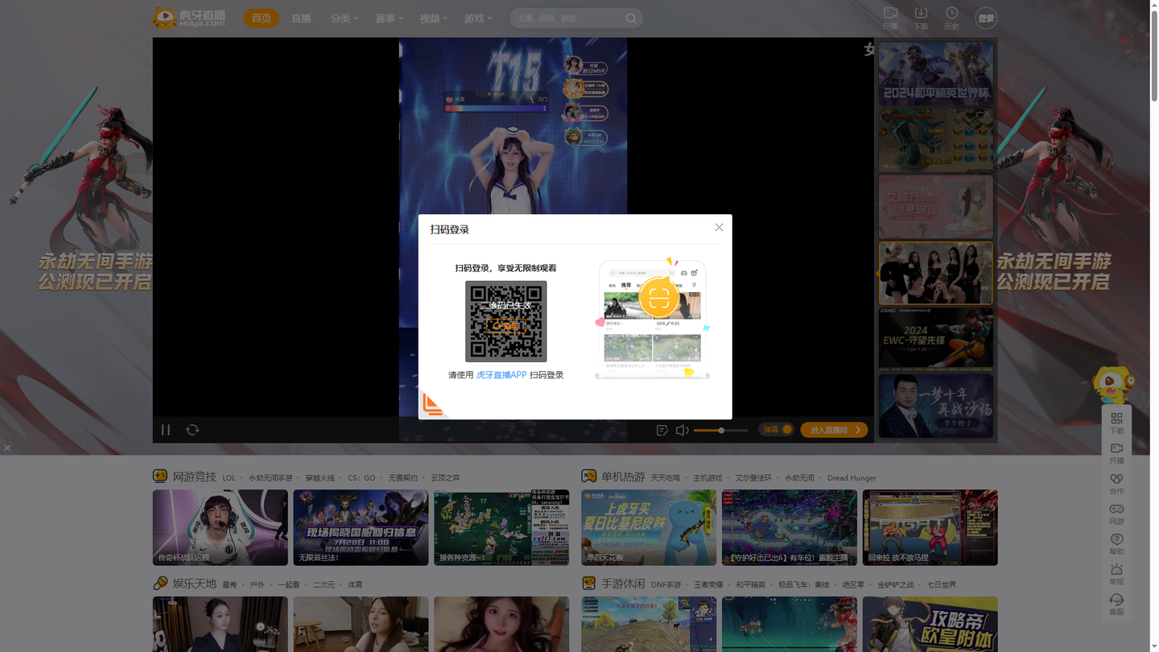The width and height of the screenshot is (1159, 652).
Task: Select the 首页 tab
Action: pos(261,18)
